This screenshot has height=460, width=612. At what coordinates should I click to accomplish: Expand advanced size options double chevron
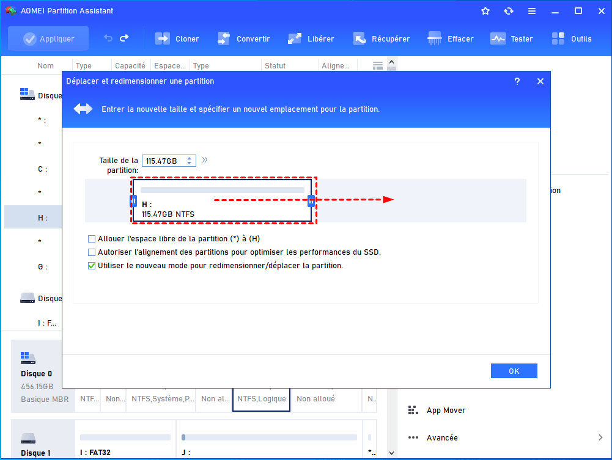(205, 160)
